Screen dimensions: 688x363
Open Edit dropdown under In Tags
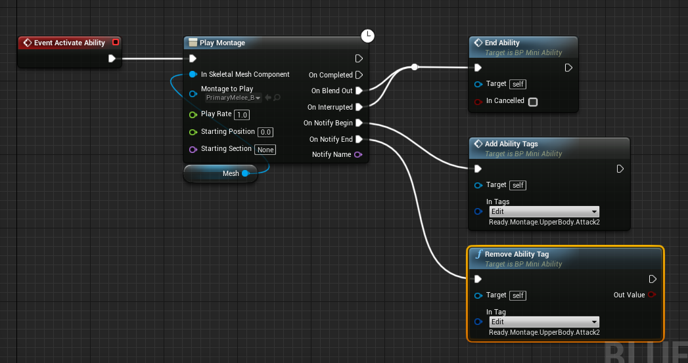pos(544,211)
